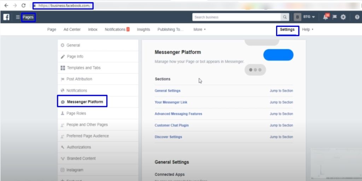Open Page Roles in sidebar

(98, 113)
